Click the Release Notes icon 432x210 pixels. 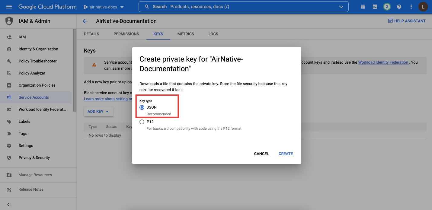(9, 190)
